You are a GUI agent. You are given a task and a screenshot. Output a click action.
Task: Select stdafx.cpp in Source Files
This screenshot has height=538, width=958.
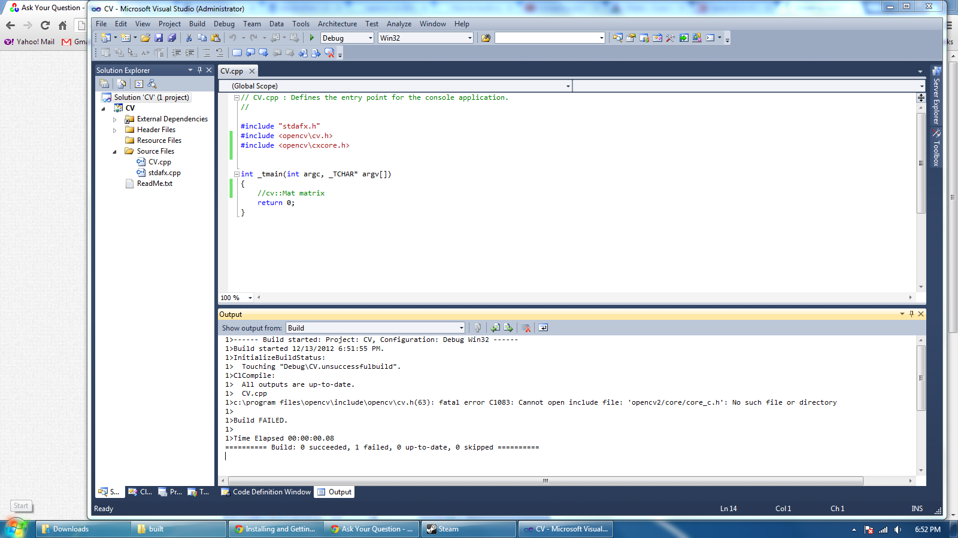(164, 173)
